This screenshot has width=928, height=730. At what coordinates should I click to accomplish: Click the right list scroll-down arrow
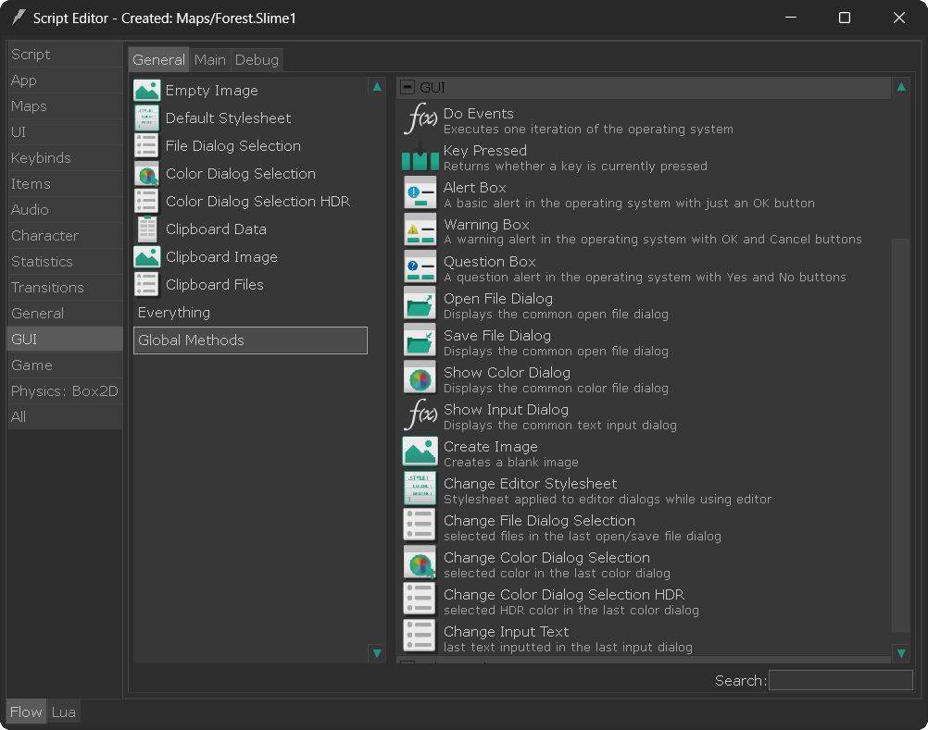click(x=901, y=653)
